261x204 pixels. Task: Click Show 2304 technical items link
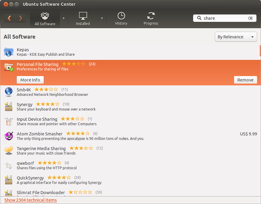(x=31, y=200)
